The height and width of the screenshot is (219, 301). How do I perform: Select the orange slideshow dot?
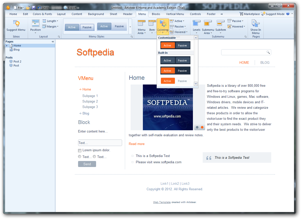(202, 127)
